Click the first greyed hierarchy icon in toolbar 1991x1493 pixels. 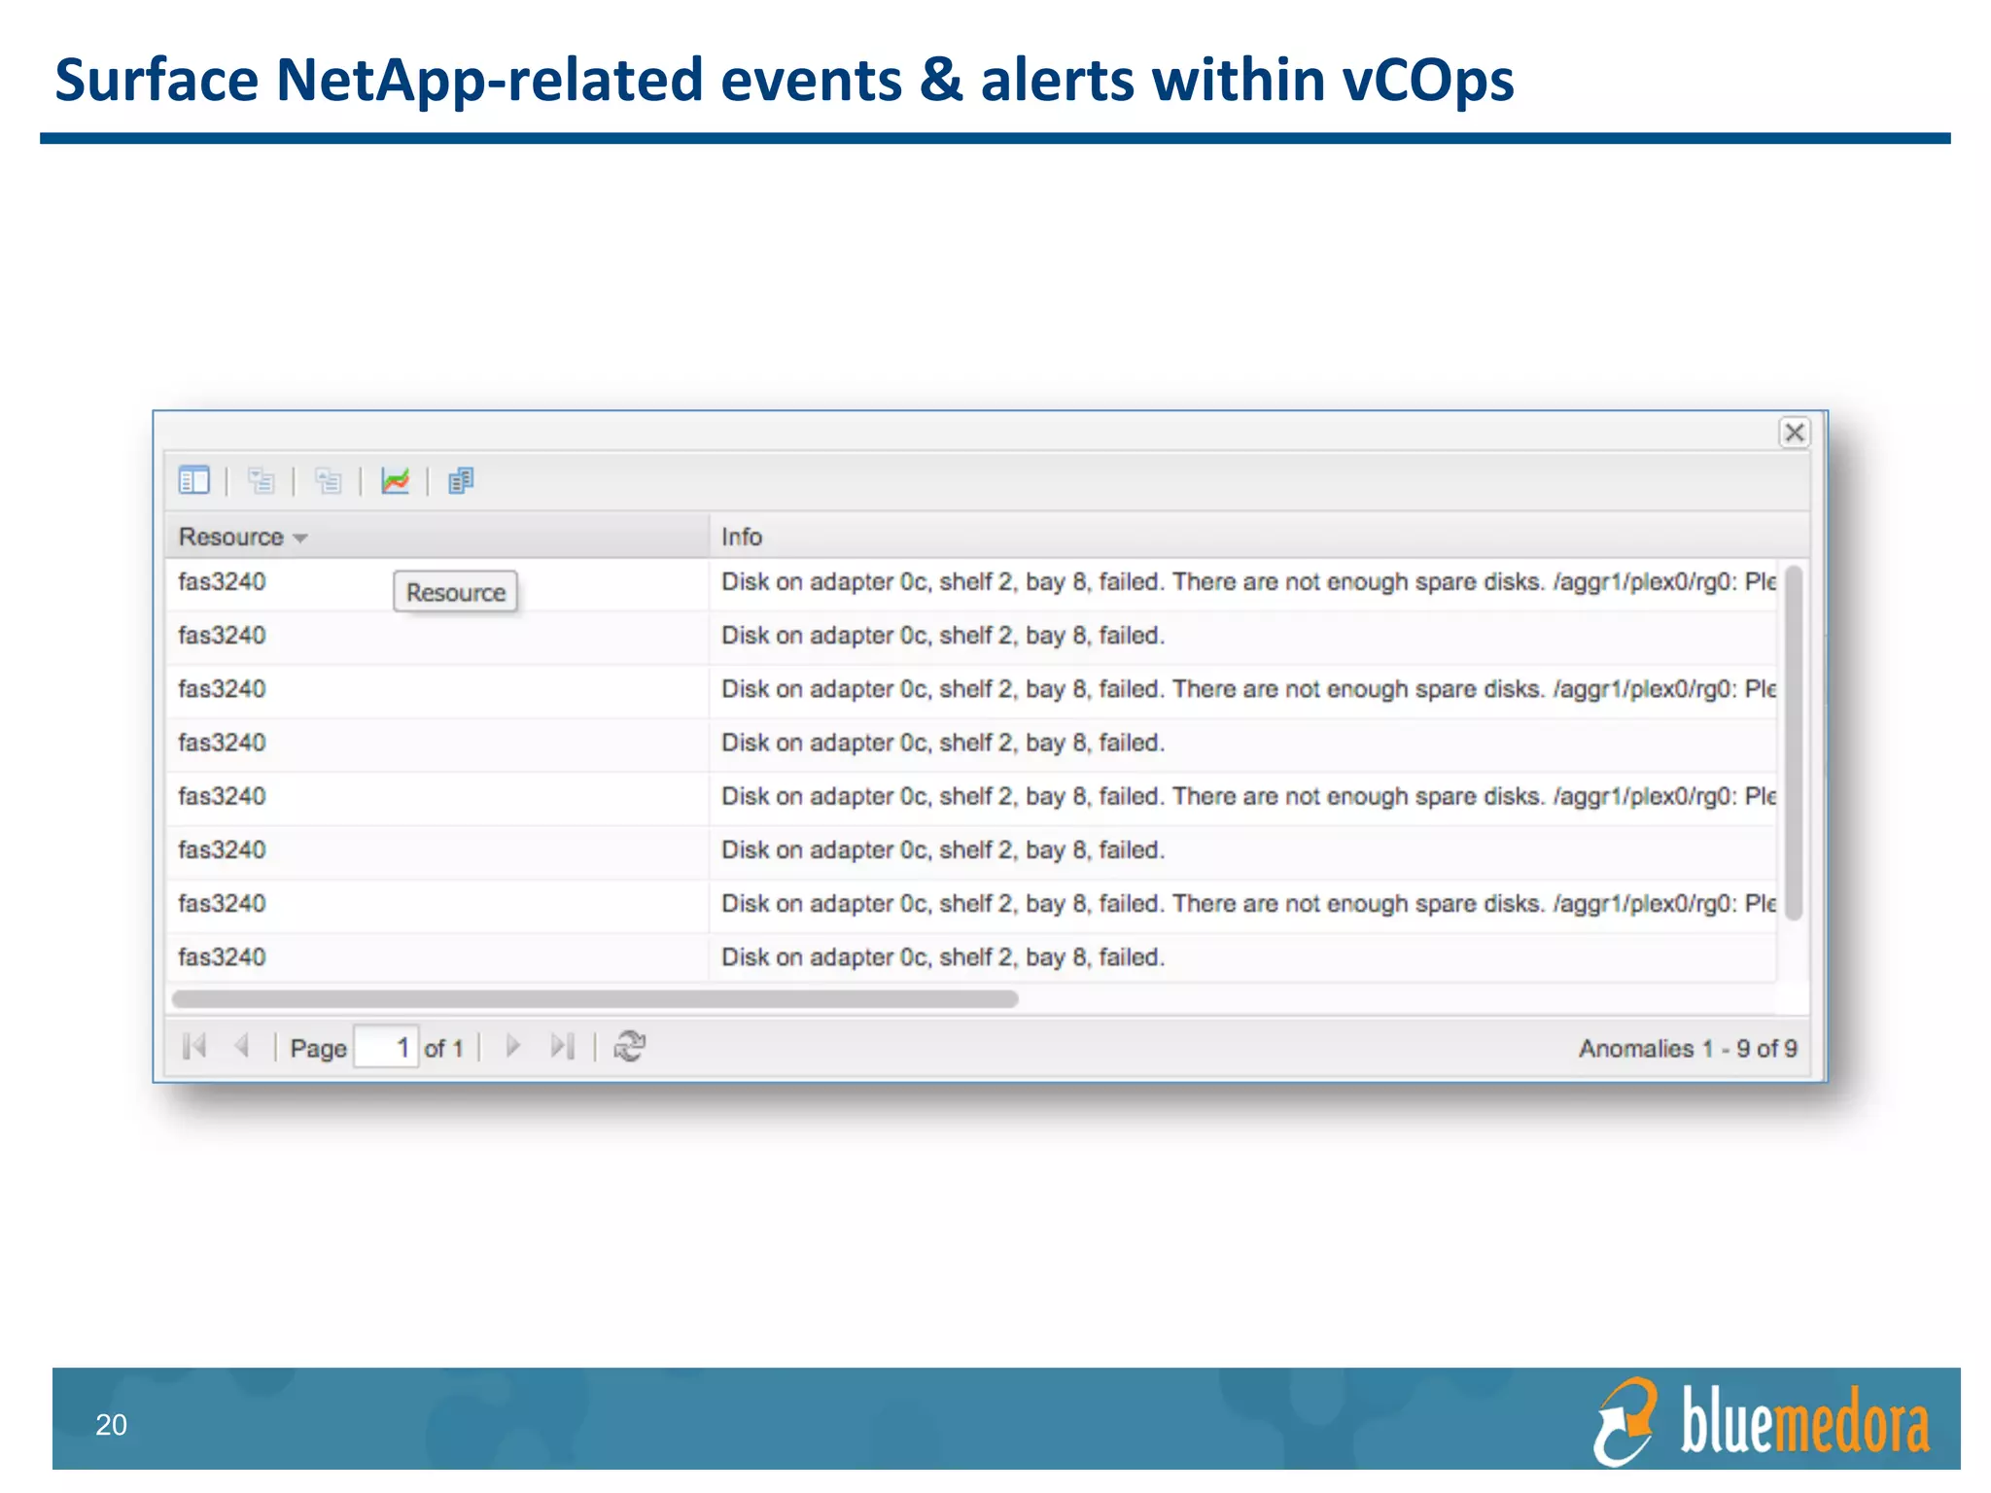tap(261, 480)
